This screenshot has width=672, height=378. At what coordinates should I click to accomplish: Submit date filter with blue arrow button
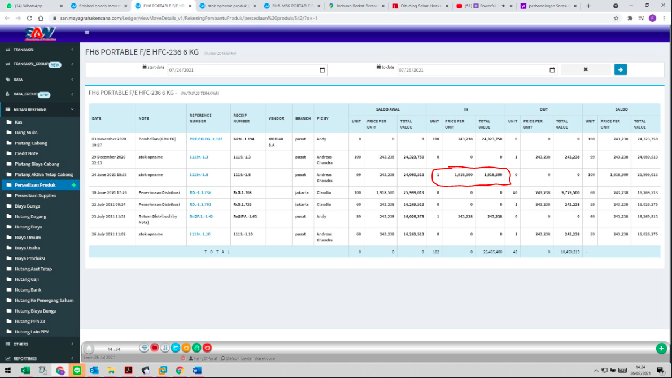coord(620,69)
